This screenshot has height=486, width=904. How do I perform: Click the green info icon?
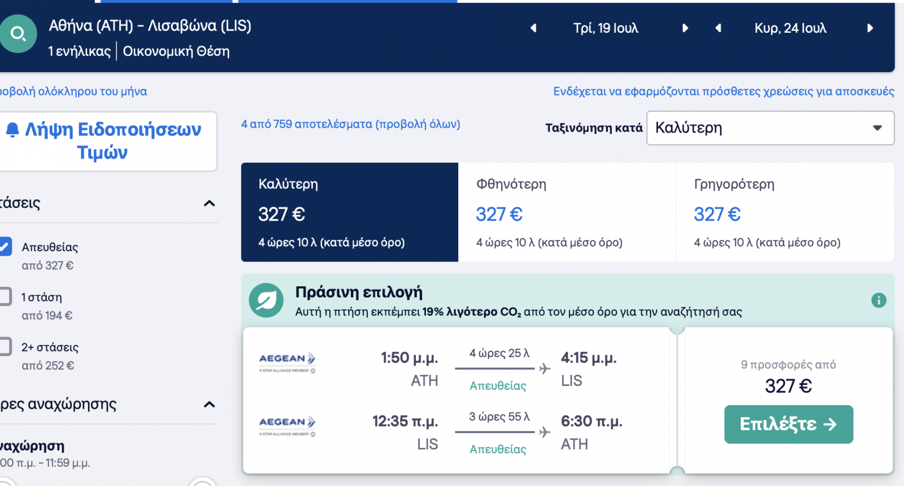coord(879,300)
